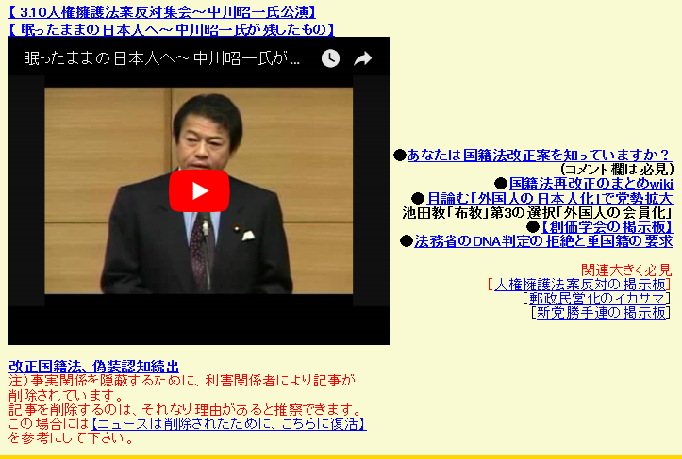Open the video title '眠ったままの日本人へ〜中川昭一氏が...'
682x459 pixels.
(161, 58)
